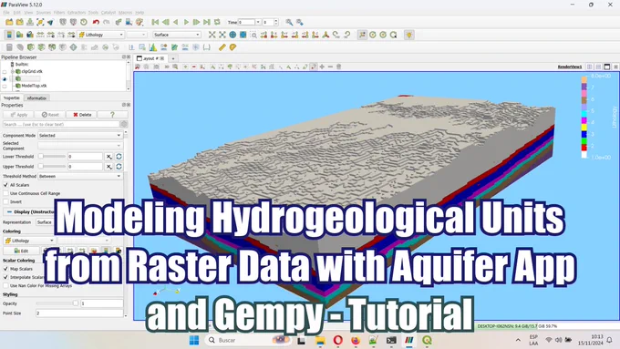Click the Save Data icon

30,22
